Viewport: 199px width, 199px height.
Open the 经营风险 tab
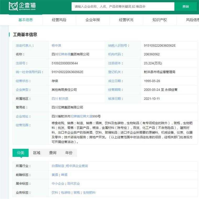tap(59, 20)
